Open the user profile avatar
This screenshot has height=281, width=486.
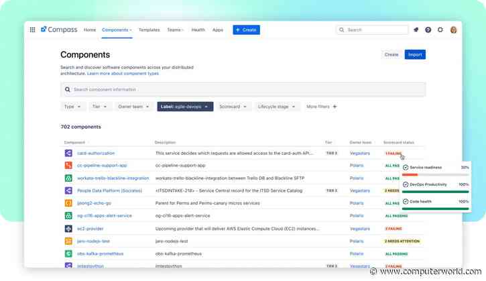453,30
